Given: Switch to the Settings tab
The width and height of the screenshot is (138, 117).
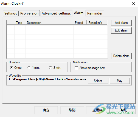Looking at the screenshot, I should click(x=11, y=13).
